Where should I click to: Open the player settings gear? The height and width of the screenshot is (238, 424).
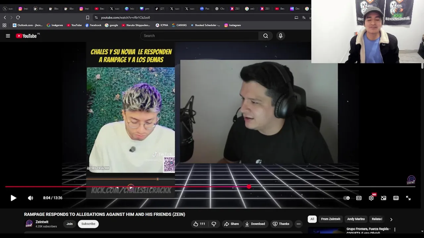coord(371,198)
